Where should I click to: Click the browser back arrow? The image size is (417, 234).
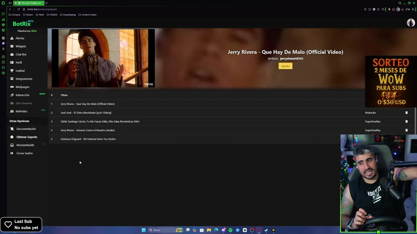[x=10, y=9]
